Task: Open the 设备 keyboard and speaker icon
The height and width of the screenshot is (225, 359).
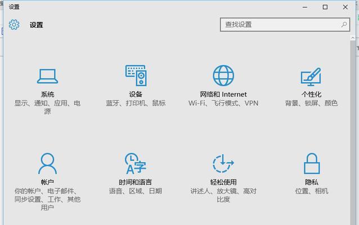Action: [x=136, y=75]
